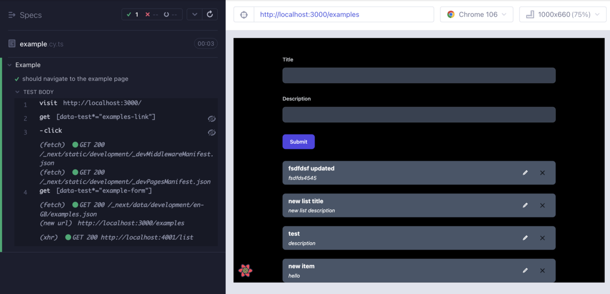Collapse the Example test suite
Image resolution: width=610 pixels, height=294 pixels.
coord(10,65)
